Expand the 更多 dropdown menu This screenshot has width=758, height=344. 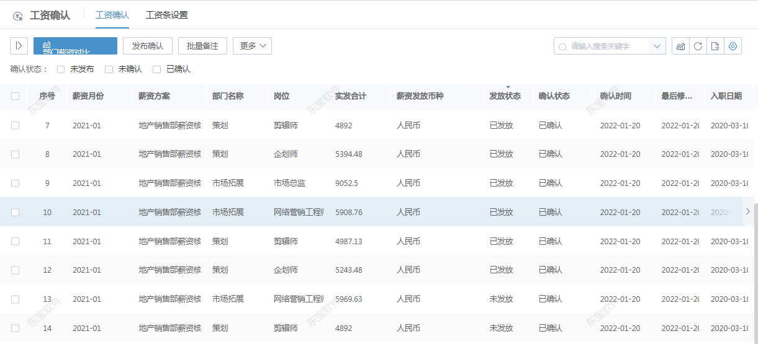coord(252,46)
